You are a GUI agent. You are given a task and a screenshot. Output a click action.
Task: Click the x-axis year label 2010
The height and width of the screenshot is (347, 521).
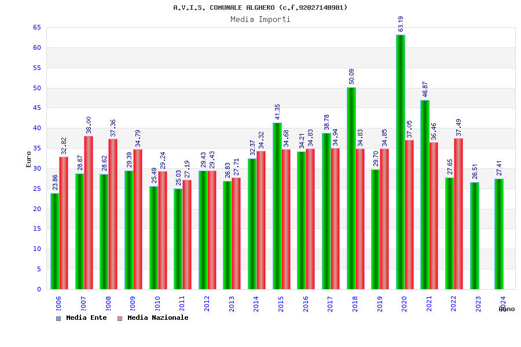157,304
